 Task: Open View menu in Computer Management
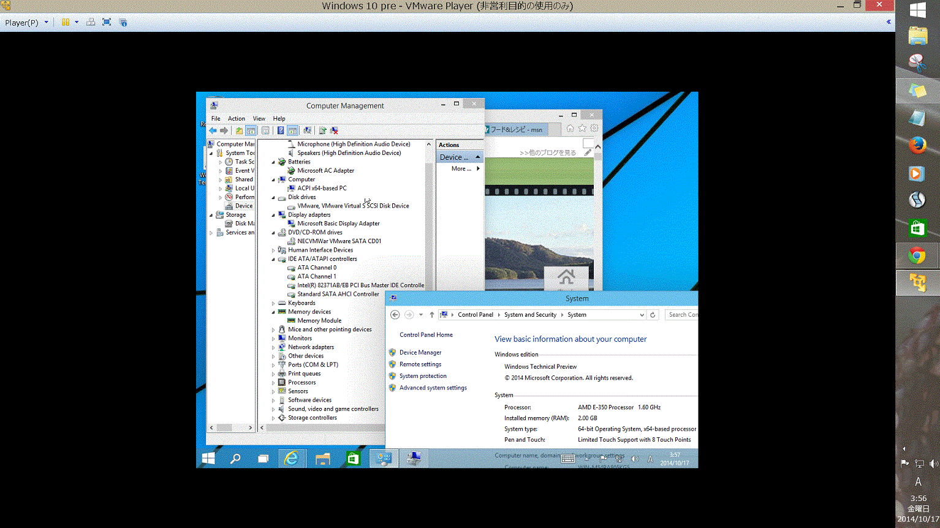[x=259, y=119]
